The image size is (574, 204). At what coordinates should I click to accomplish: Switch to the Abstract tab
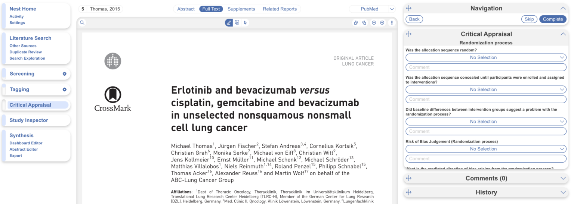(x=186, y=9)
